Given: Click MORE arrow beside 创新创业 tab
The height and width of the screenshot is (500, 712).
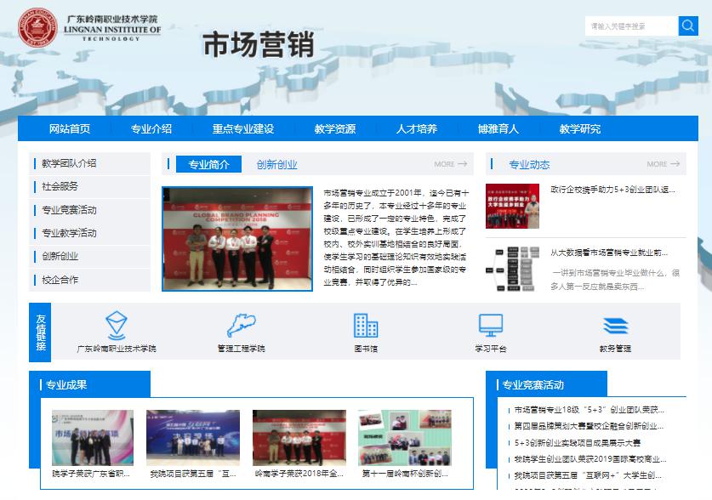Looking at the screenshot, I should point(450,164).
